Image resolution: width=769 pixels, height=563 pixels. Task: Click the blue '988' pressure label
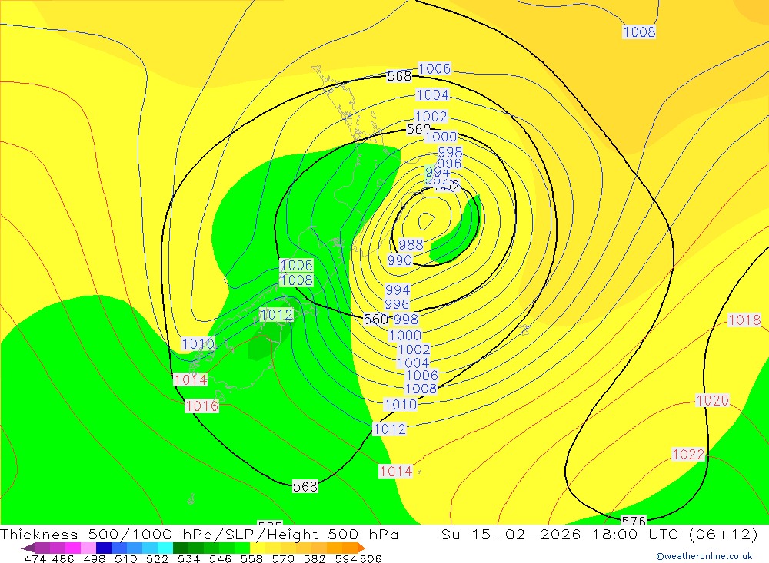[411, 244]
